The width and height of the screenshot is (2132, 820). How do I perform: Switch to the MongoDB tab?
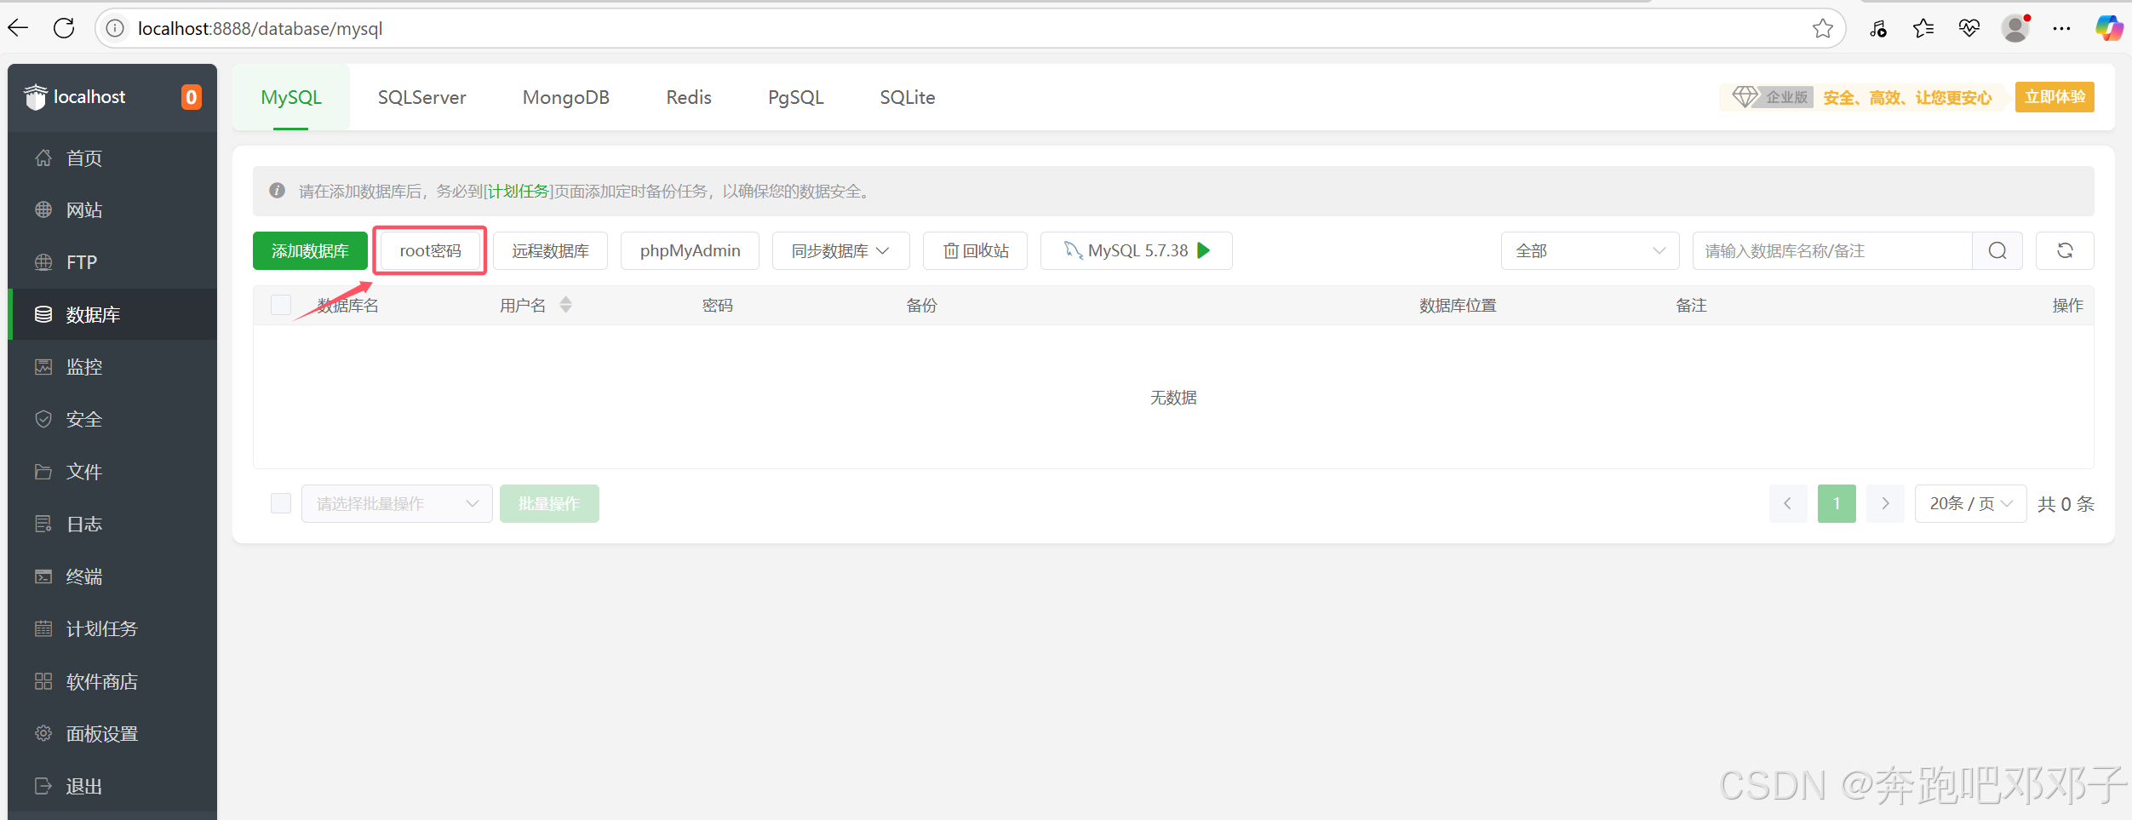point(566,97)
